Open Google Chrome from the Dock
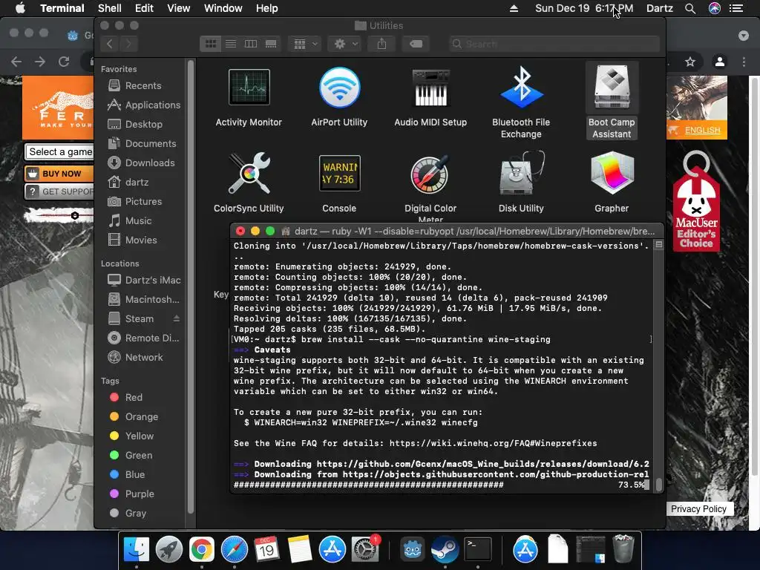760x570 pixels. click(202, 549)
